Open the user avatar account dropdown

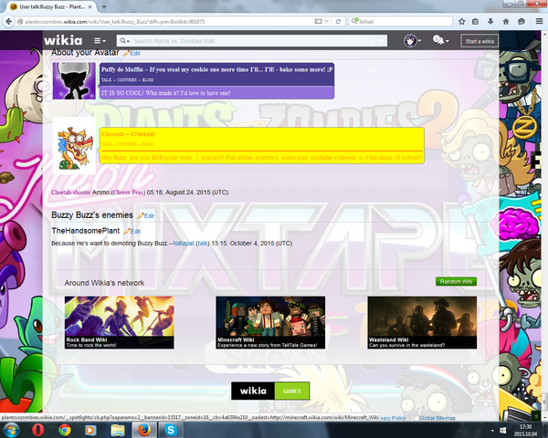pos(413,41)
